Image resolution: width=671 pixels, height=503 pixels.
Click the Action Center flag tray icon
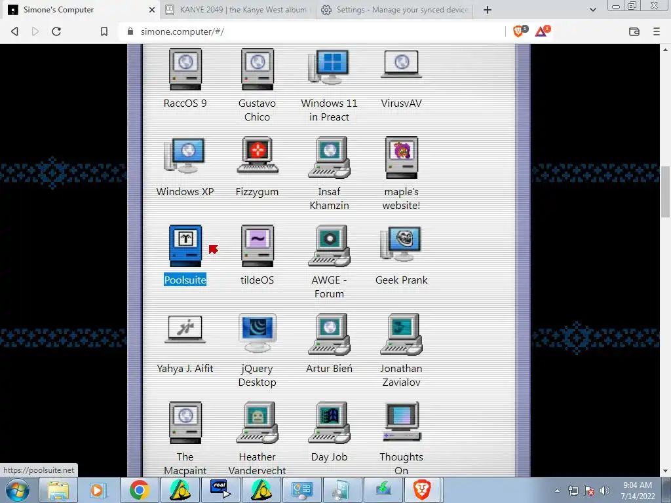pyautogui.click(x=589, y=491)
